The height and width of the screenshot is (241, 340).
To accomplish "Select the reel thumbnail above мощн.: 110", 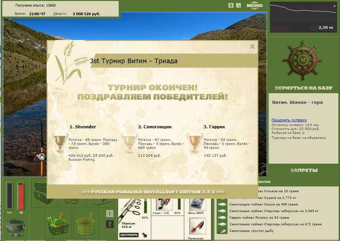I will coord(164,204).
